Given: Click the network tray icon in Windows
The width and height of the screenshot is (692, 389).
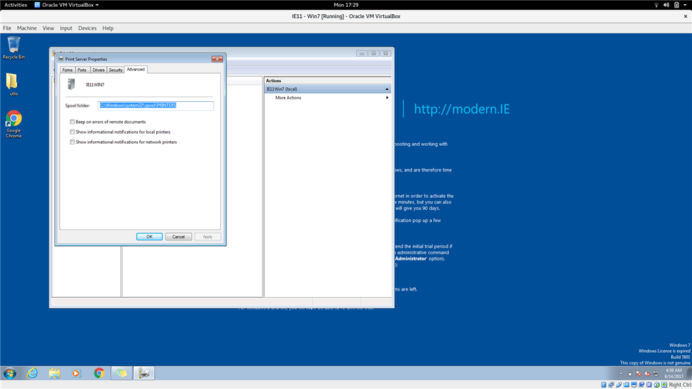Looking at the screenshot, I should pyautogui.click(x=656, y=373).
